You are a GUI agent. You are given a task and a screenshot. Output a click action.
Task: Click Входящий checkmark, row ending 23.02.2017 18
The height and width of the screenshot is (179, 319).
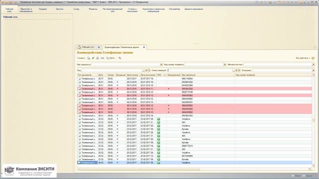(x=118, y=146)
